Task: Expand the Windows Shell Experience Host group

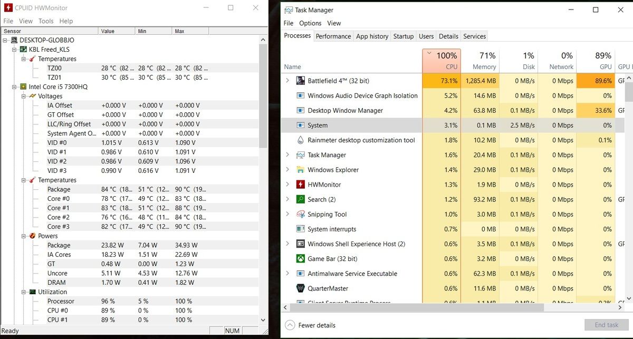Action: point(287,244)
